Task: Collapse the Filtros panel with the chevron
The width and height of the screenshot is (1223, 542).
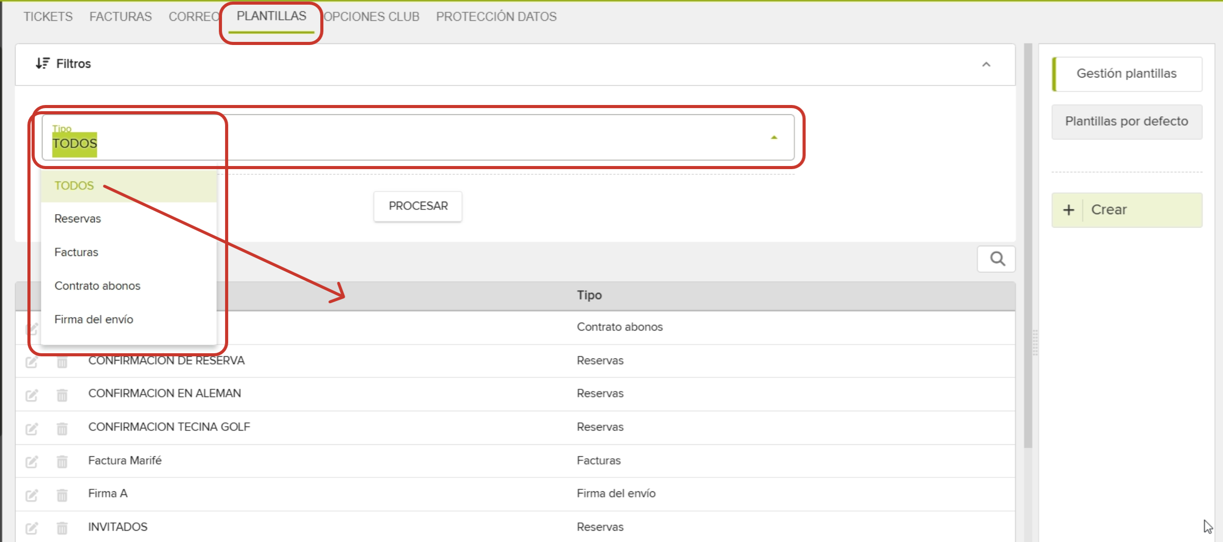Action: pos(986,65)
